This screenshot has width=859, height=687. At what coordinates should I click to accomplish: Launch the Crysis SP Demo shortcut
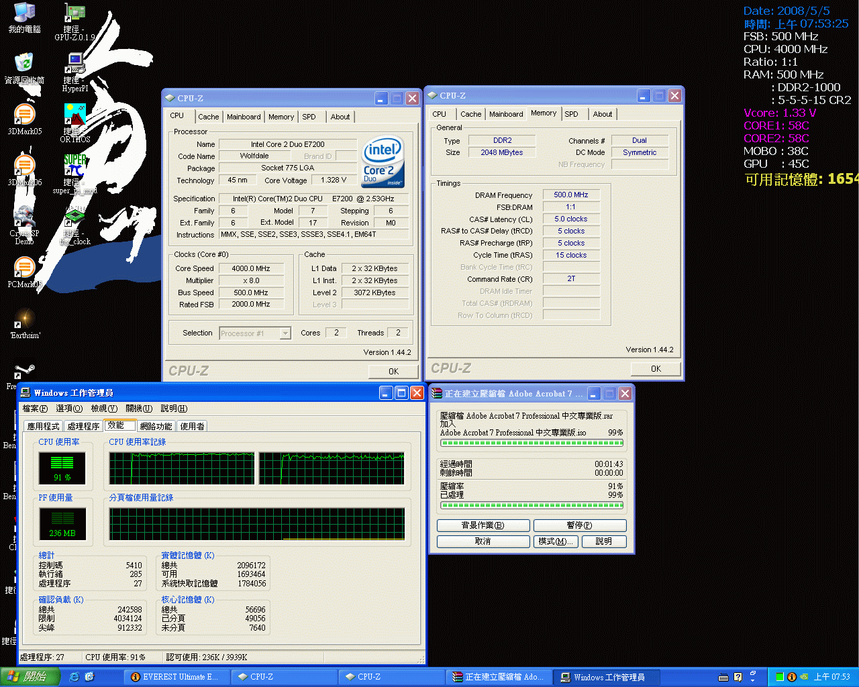[24, 225]
